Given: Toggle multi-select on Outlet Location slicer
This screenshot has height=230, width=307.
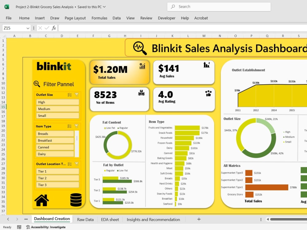Looking at the screenshot, I should pos(69,164).
